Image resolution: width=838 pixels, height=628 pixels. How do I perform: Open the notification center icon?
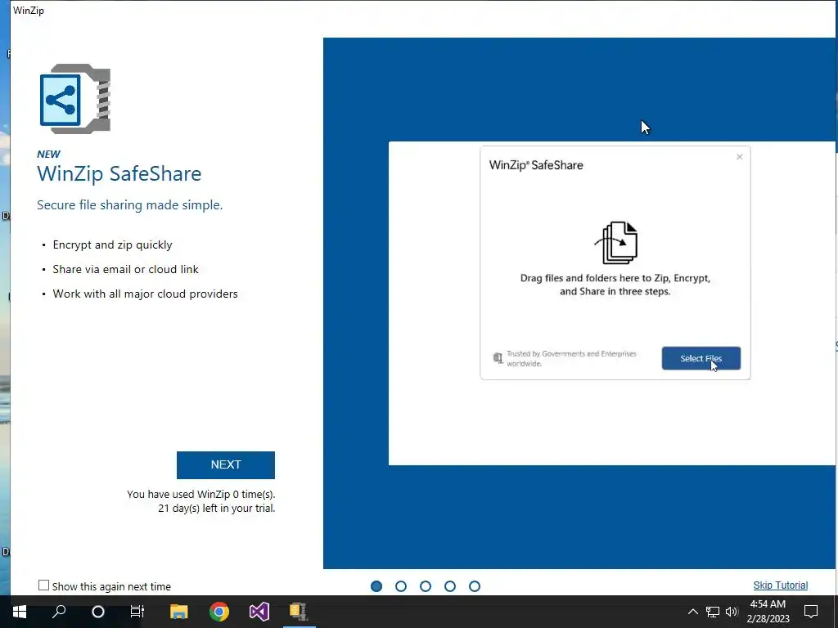pyautogui.click(x=811, y=612)
